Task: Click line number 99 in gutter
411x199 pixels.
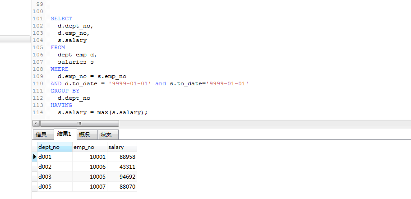Action: (x=40, y=4)
